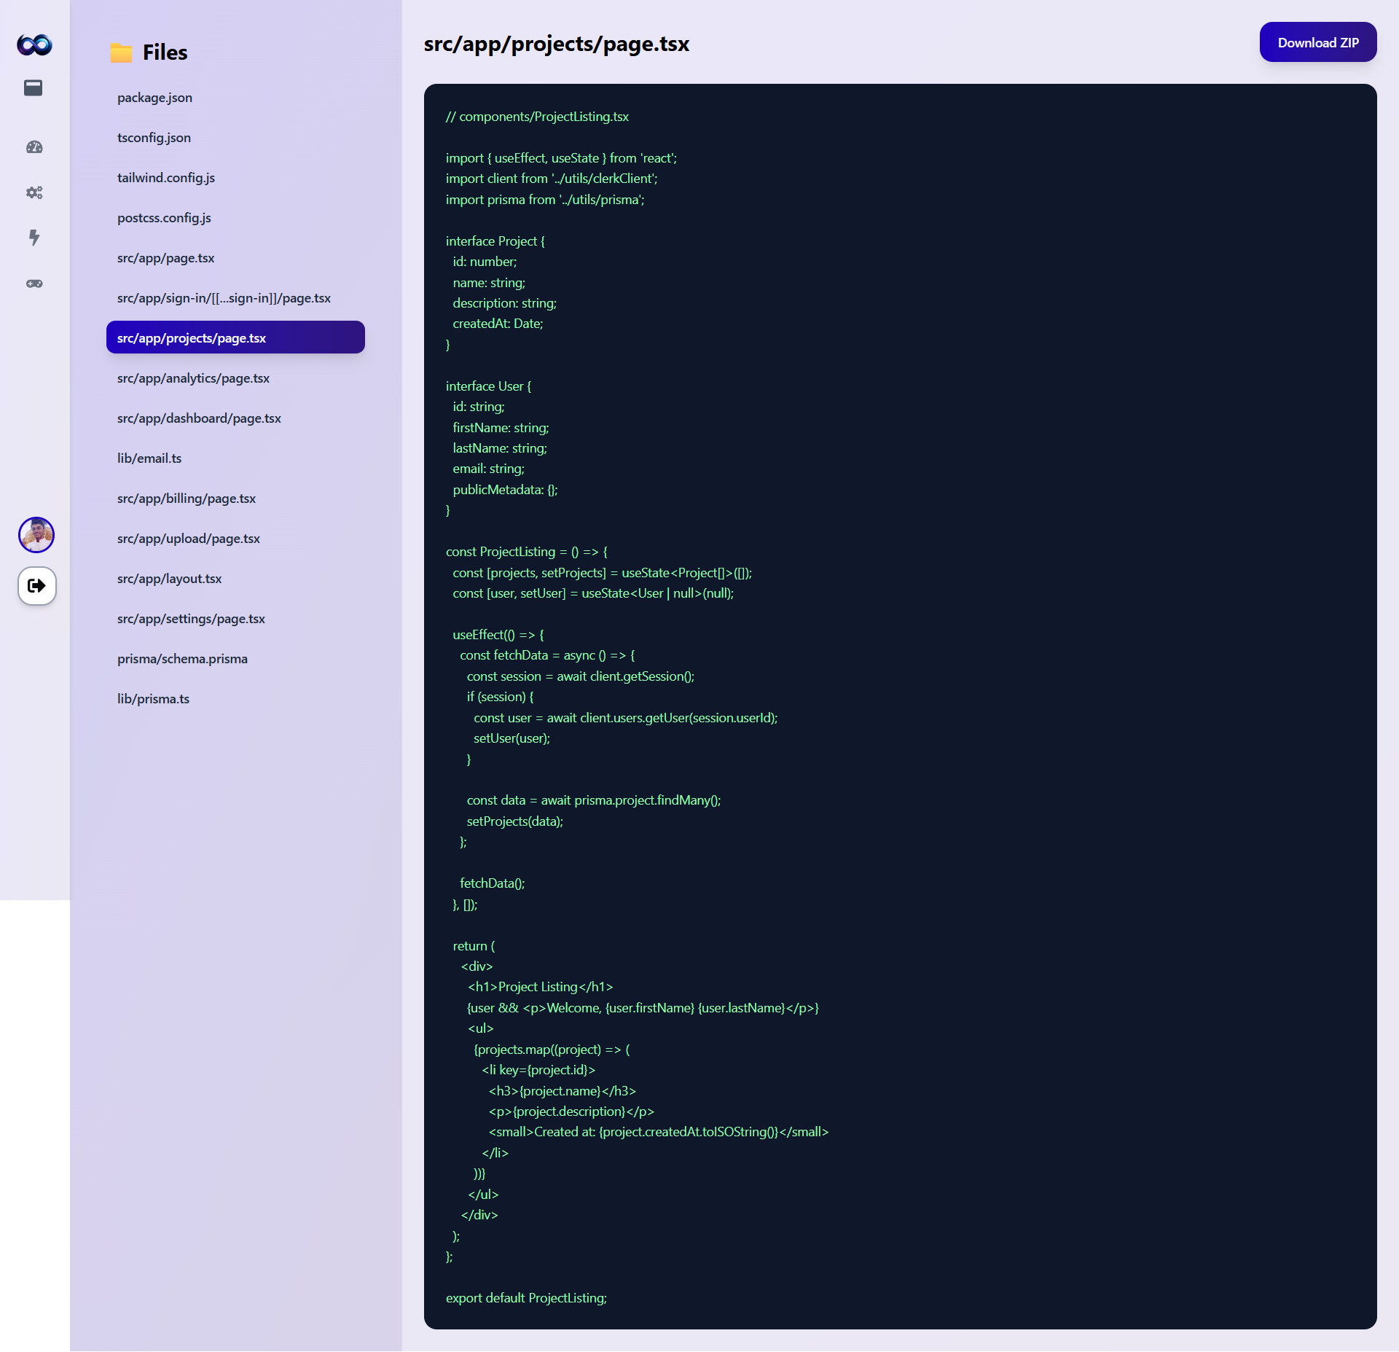Click the yellow Files folder icon
This screenshot has height=1352, width=1399.
coord(121,52)
